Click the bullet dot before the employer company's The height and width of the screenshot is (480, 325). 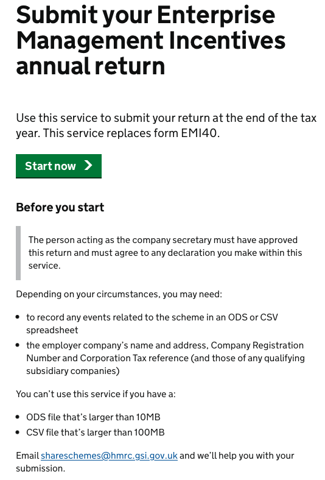coord(18,345)
